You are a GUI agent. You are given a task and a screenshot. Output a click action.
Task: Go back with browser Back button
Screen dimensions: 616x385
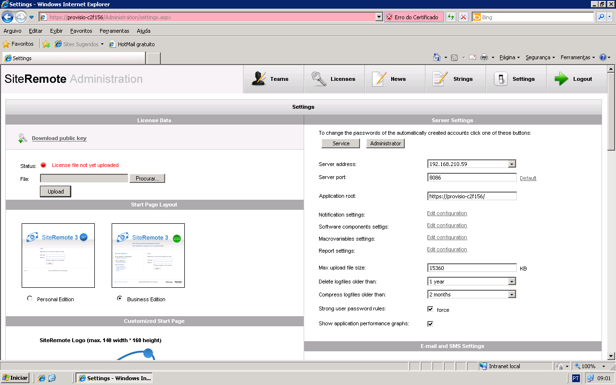tap(7, 17)
